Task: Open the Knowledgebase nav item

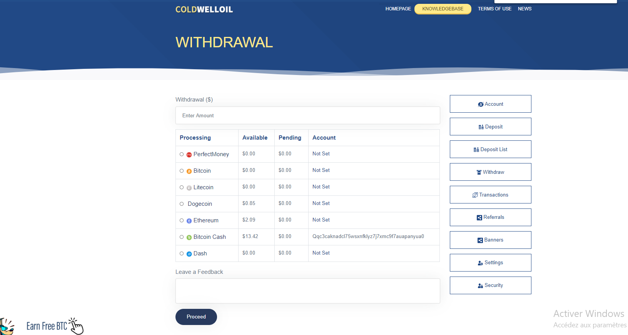Action: click(443, 9)
